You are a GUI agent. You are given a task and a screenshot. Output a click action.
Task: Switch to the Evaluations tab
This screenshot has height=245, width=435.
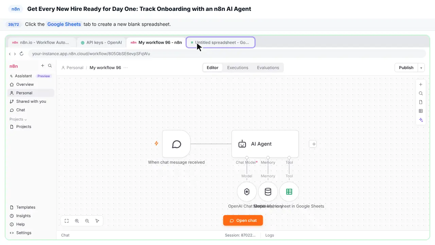tap(268, 68)
